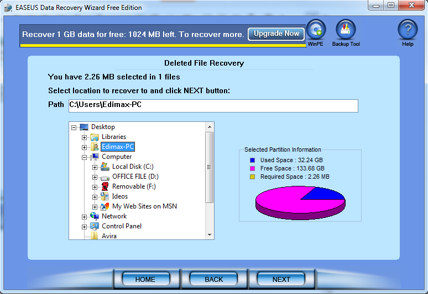
Task: Expand Local Disk (C:) node
Action: pos(95,167)
